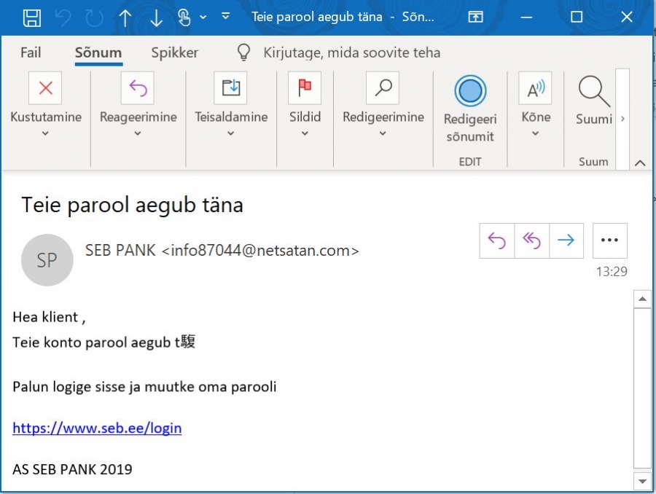Redo using the title bar arrow

click(94, 18)
